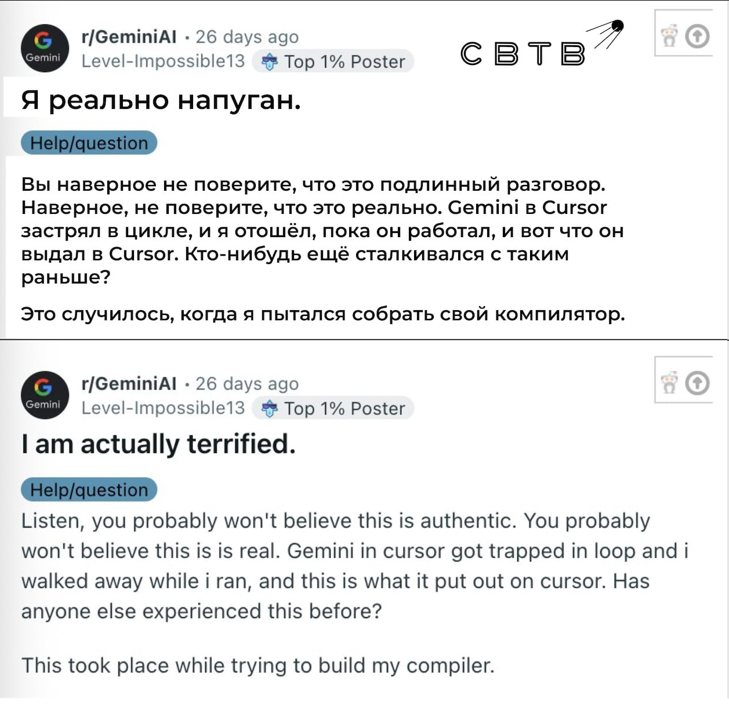
Task: Select the Help/question flair under the Russian title
Action: tap(89, 143)
